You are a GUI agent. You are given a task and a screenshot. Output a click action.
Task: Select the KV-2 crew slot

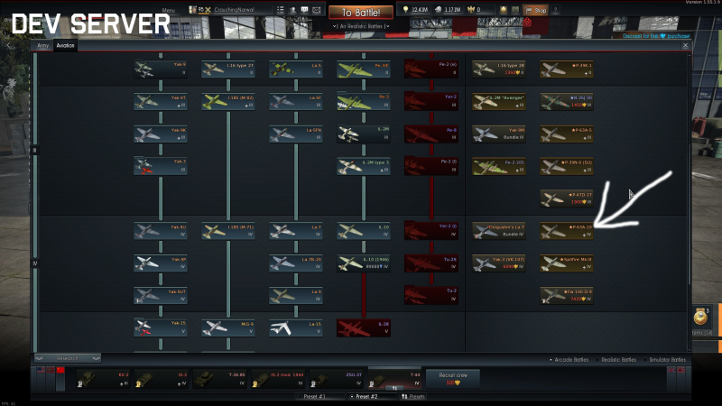pos(103,379)
